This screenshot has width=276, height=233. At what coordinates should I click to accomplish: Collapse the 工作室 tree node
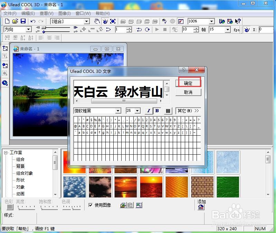(6, 153)
